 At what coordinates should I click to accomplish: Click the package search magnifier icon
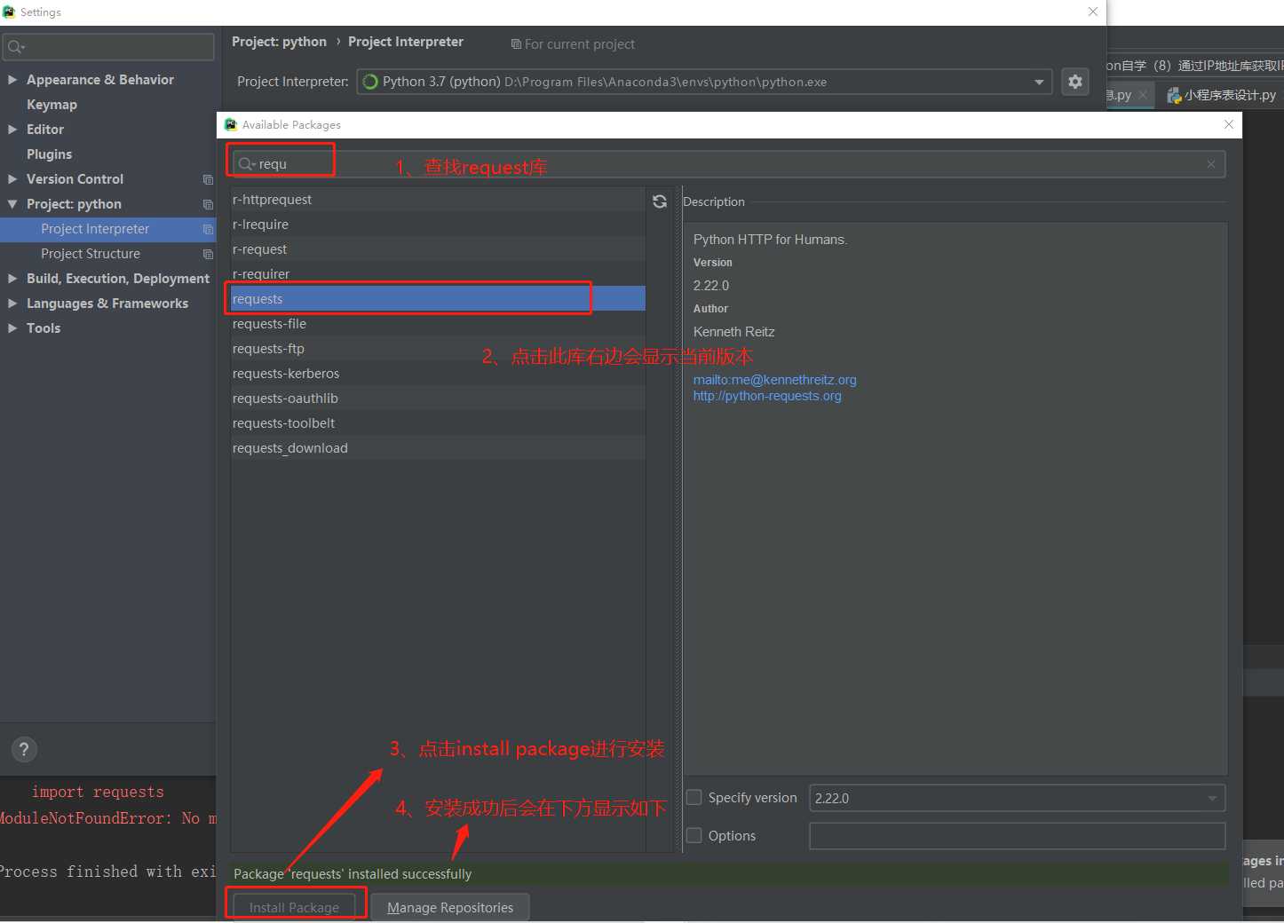pyautogui.click(x=247, y=164)
